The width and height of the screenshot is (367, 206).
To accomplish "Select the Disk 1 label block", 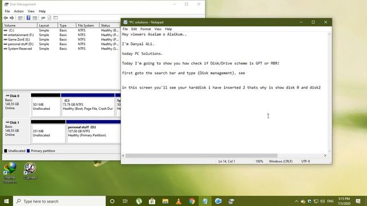I will 17,131.
